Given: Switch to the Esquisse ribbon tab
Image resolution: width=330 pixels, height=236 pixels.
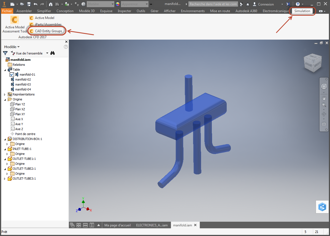Looking at the screenshot, I should coord(106,11).
